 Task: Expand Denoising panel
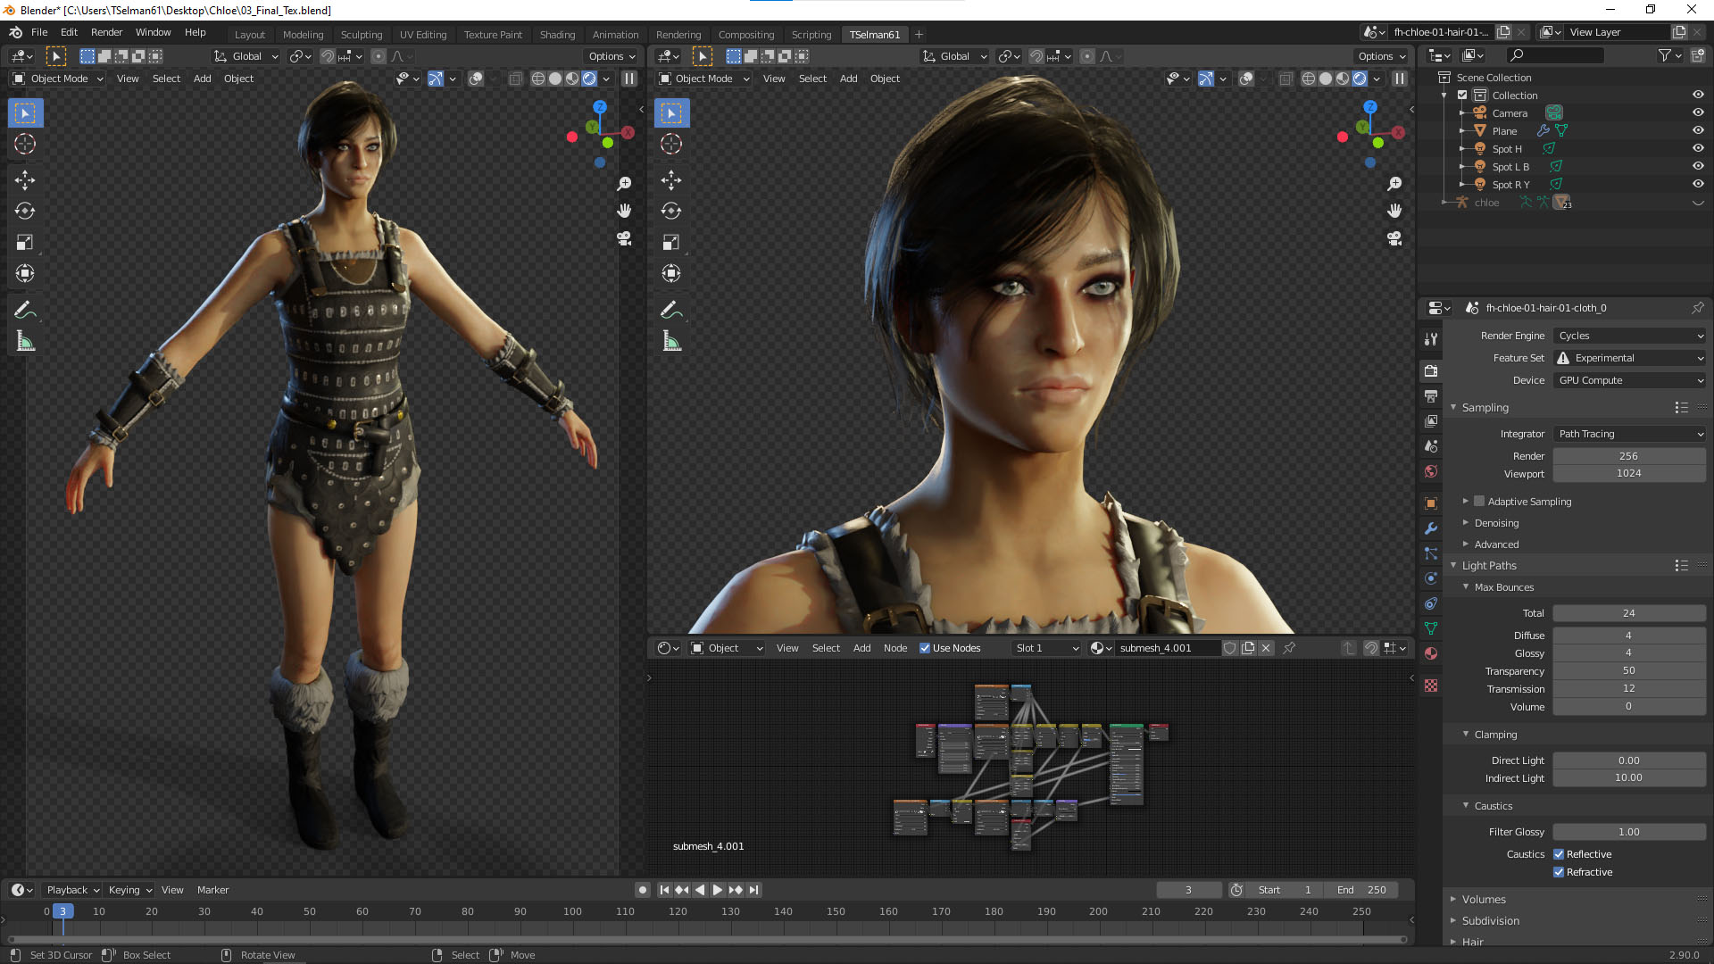[x=1497, y=523]
